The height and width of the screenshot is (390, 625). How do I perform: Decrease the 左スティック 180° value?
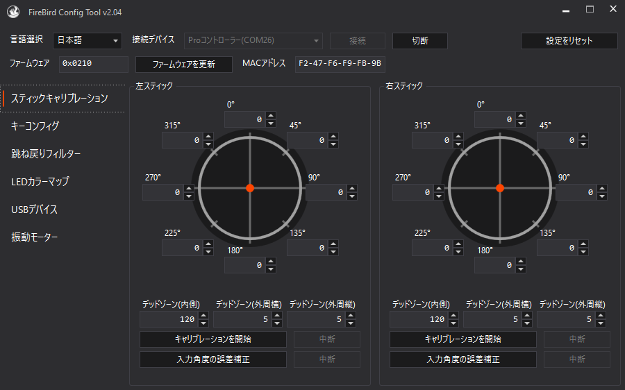click(271, 269)
